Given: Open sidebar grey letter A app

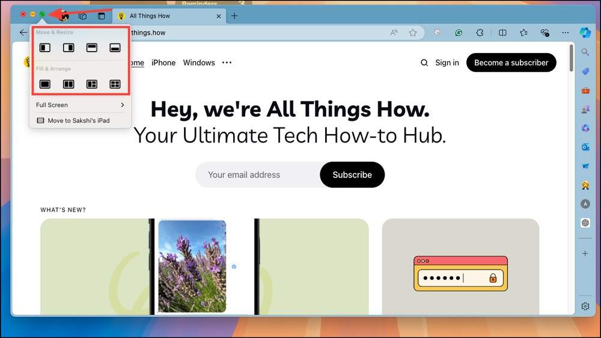Looking at the screenshot, I should 585,204.
